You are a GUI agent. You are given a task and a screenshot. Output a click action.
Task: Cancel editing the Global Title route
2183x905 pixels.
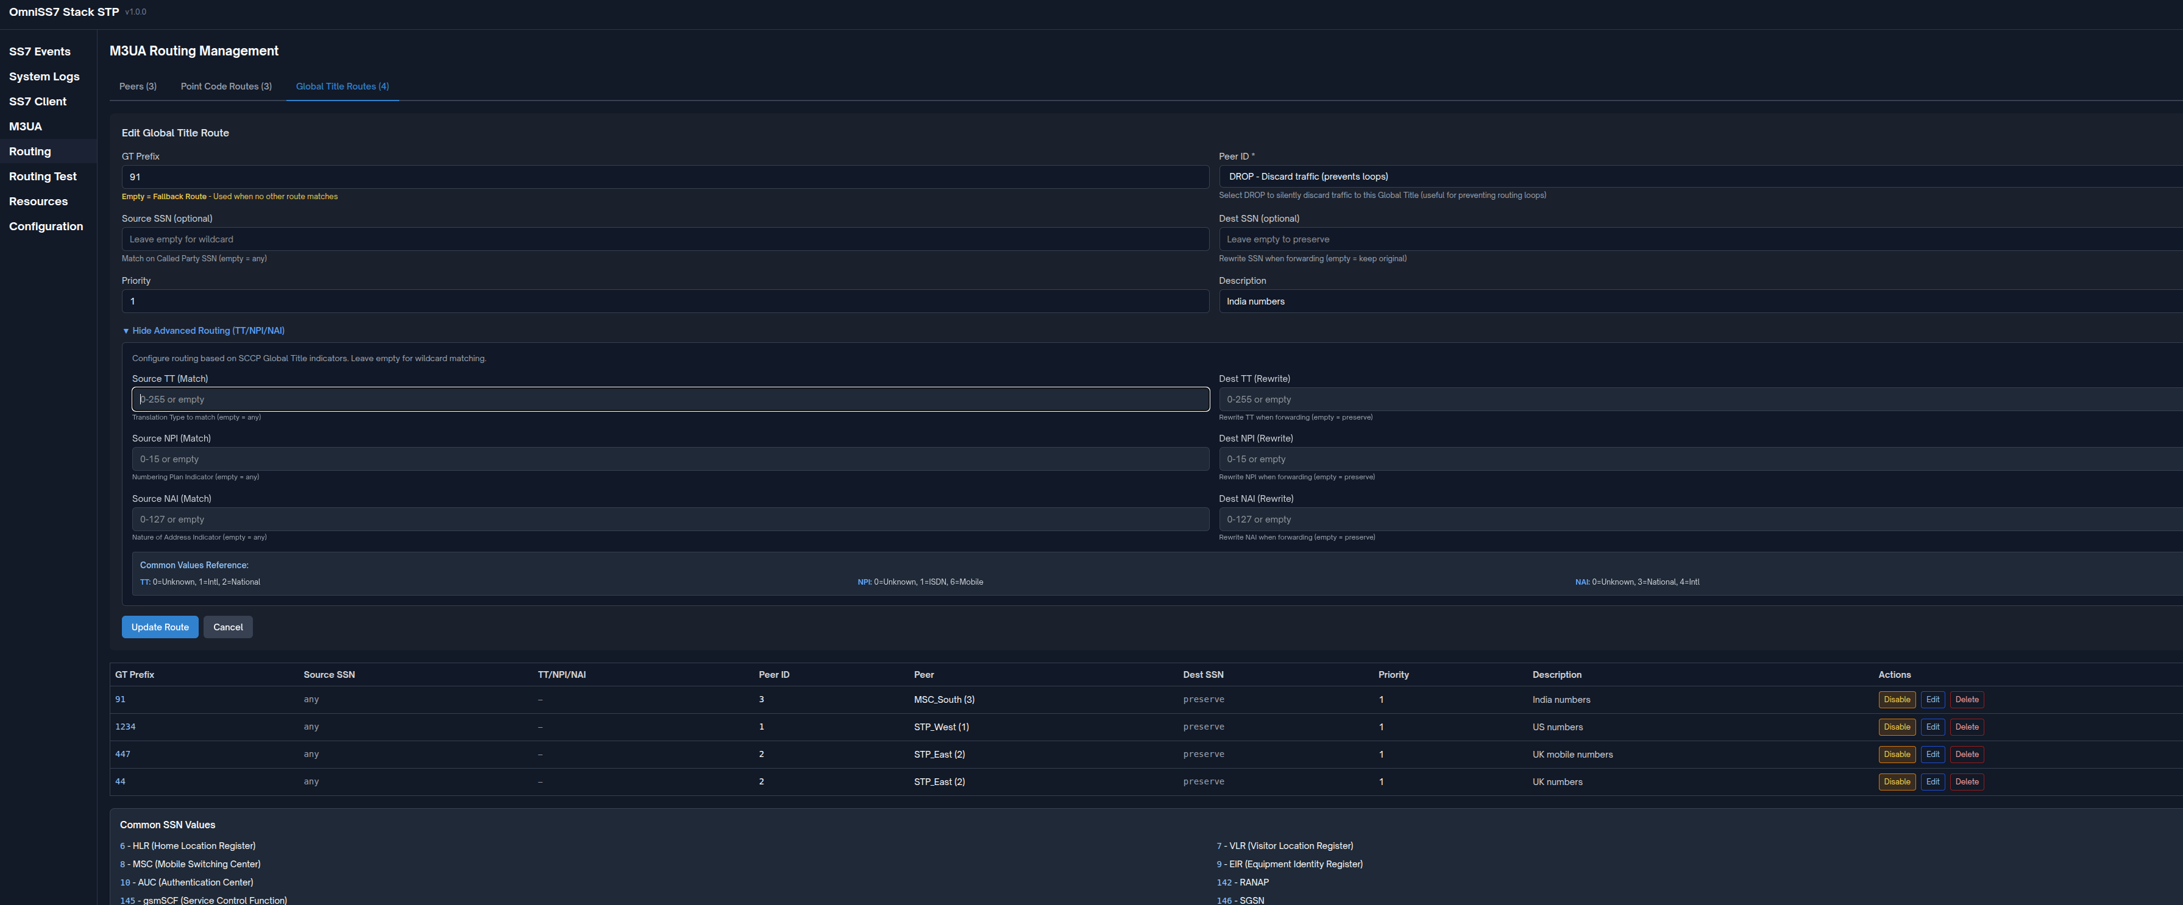coord(227,627)
